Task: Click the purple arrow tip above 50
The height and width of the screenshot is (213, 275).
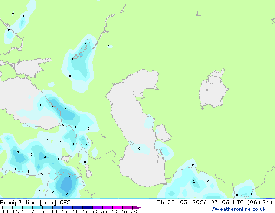Action: point(137,207)
